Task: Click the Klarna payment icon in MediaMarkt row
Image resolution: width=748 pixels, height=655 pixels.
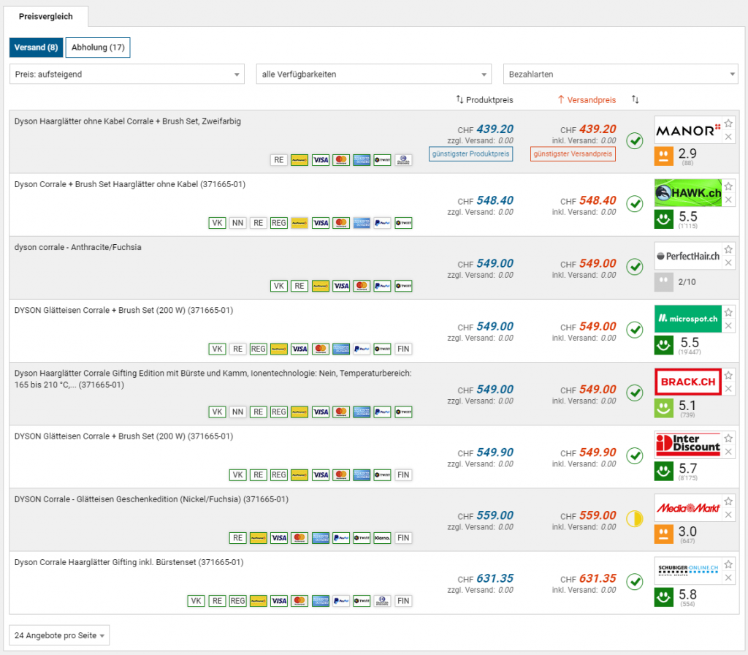Action: (382, 538)
